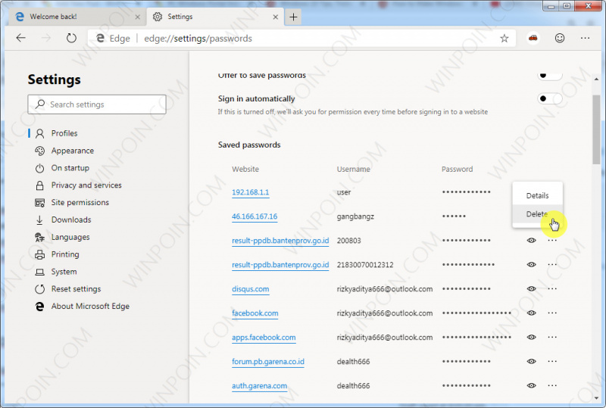Click the scrollbar down arrow

(x=596, y=397)
